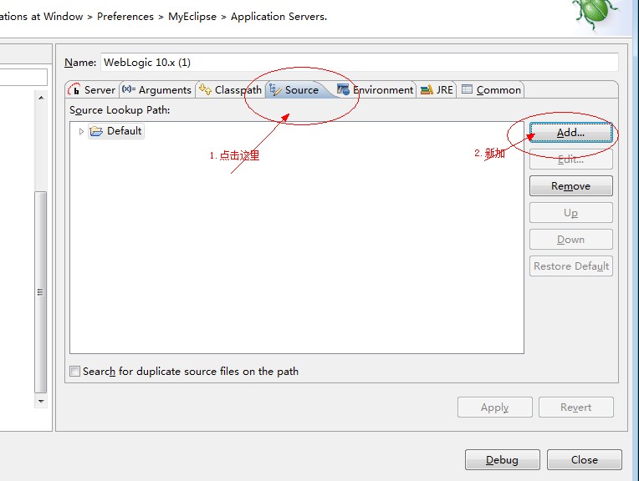
Task: Click the filter text box in left panel
Action: point(23,78)
